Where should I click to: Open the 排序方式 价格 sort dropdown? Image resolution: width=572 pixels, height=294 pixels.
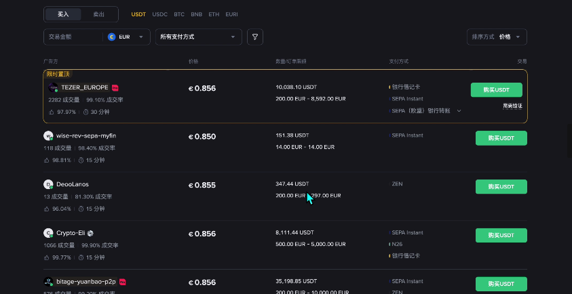coord(497,37)
